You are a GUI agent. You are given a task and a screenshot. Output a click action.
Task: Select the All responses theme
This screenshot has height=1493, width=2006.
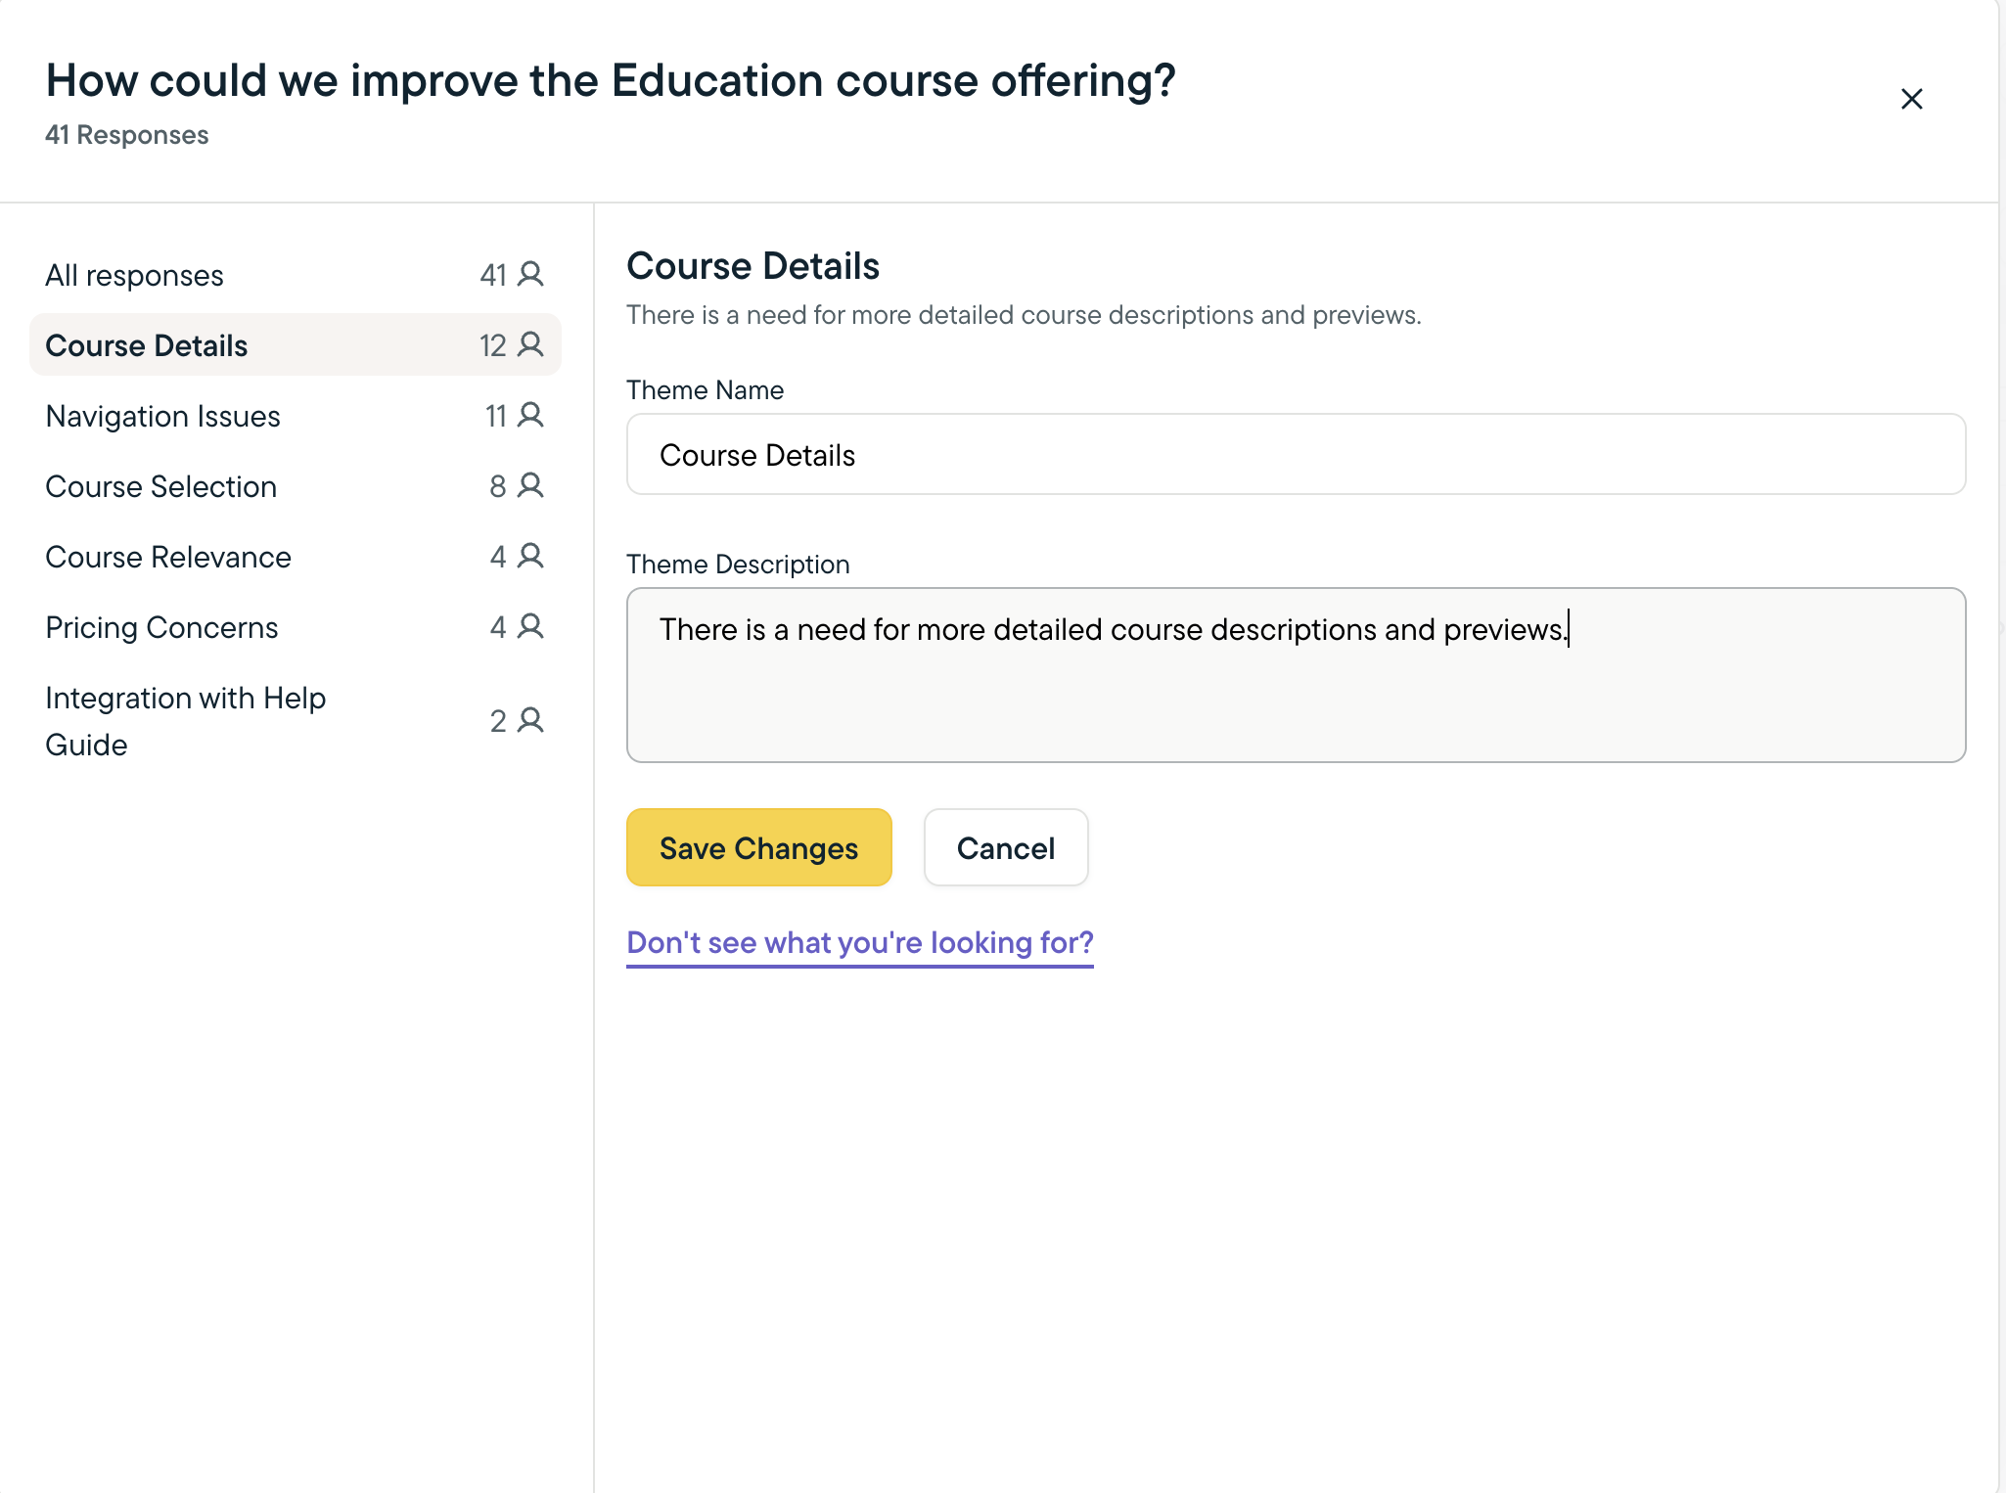click(x=135, y=276)
